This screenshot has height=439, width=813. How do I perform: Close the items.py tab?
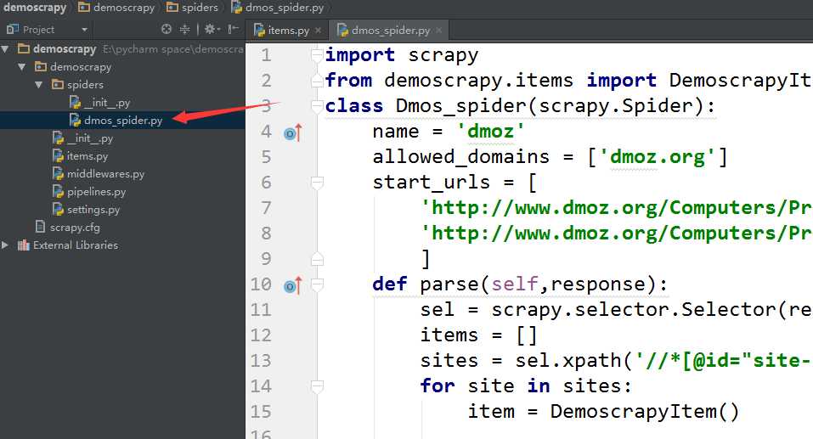click(318, 31)
